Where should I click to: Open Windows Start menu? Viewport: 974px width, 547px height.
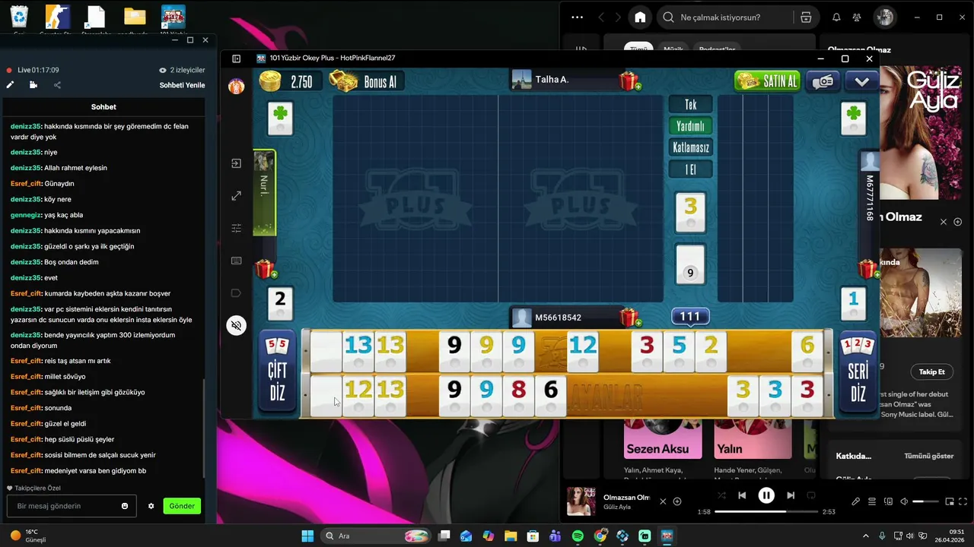307,536
